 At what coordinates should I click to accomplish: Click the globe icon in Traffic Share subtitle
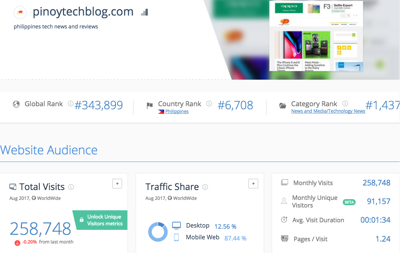169,198
